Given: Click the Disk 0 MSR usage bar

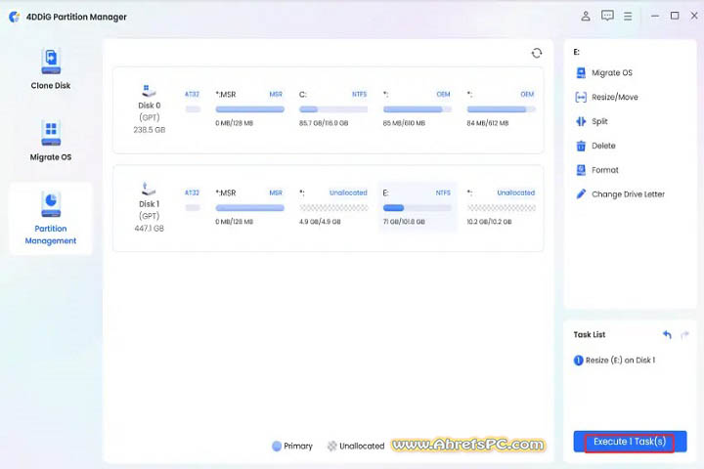Looking at the screenshot, I should (x=249, y=109).
